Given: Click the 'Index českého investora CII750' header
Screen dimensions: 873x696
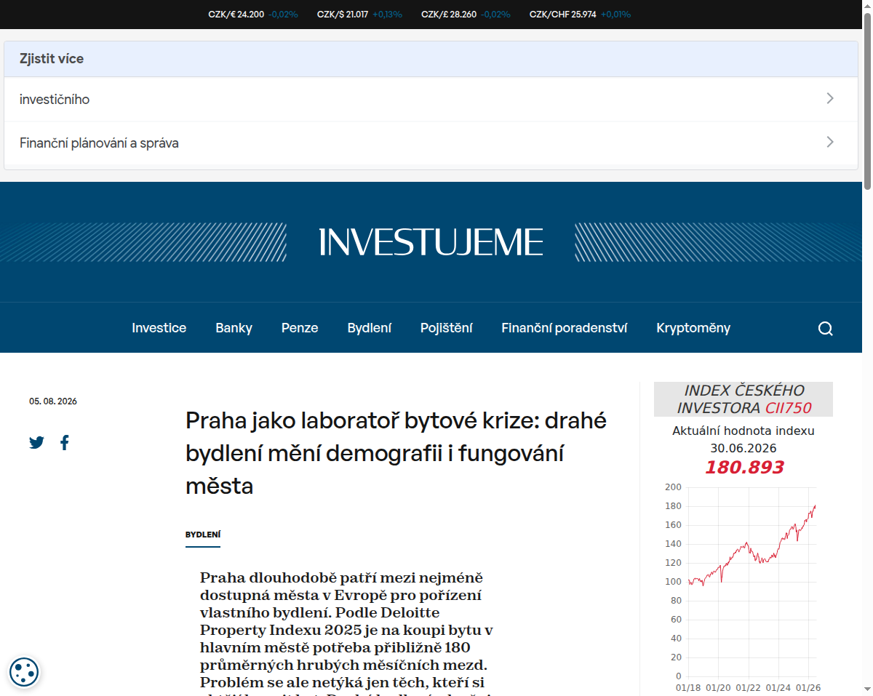Looking at the screenshot, I should click(744, 399).
